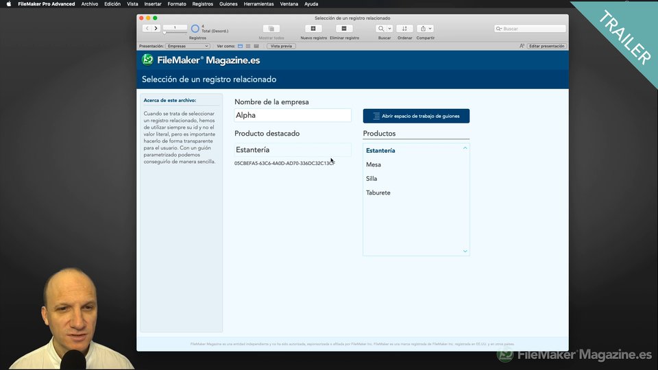Go to the next record arrow

coord(156,28)
